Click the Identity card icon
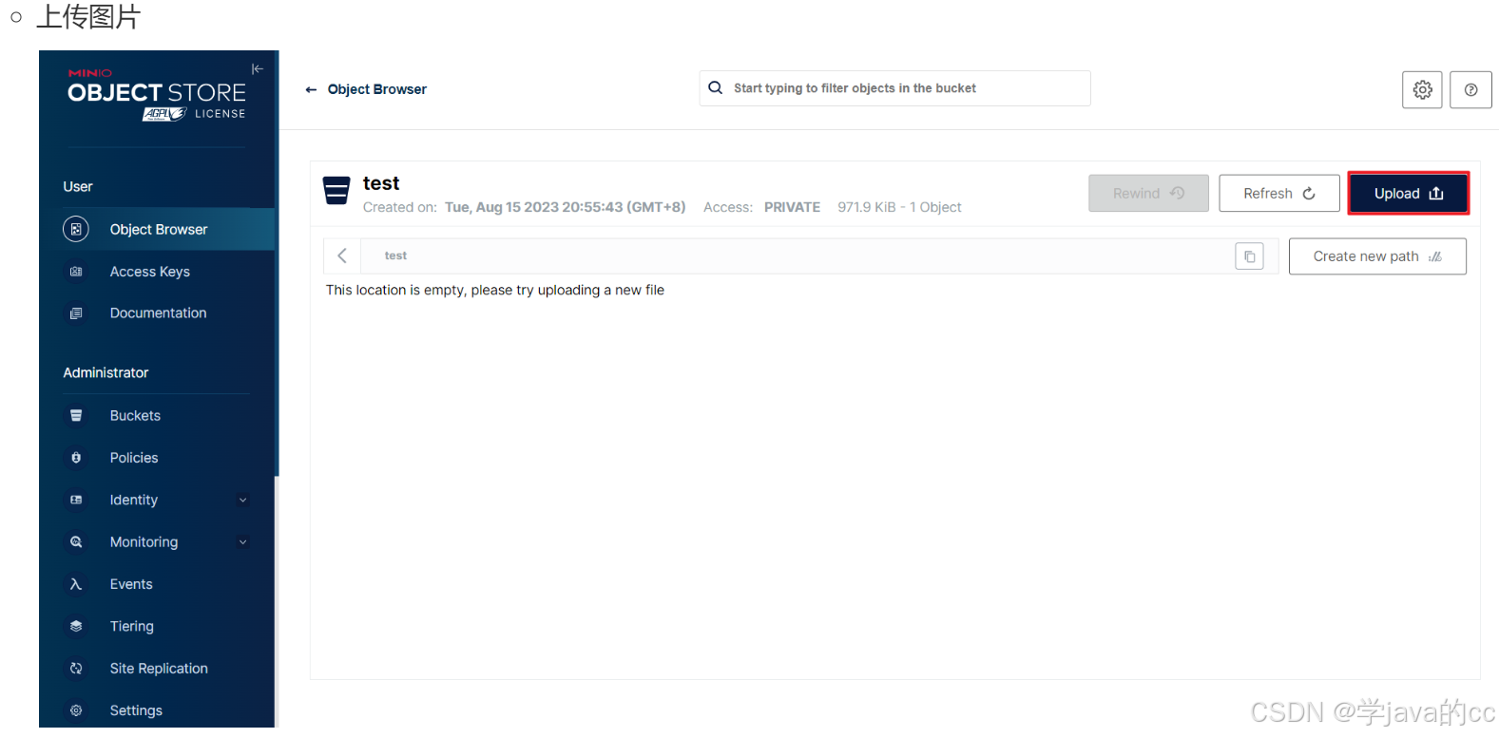Image resolution: width=1499 pixels, height=738 pixels. point(76,500)
